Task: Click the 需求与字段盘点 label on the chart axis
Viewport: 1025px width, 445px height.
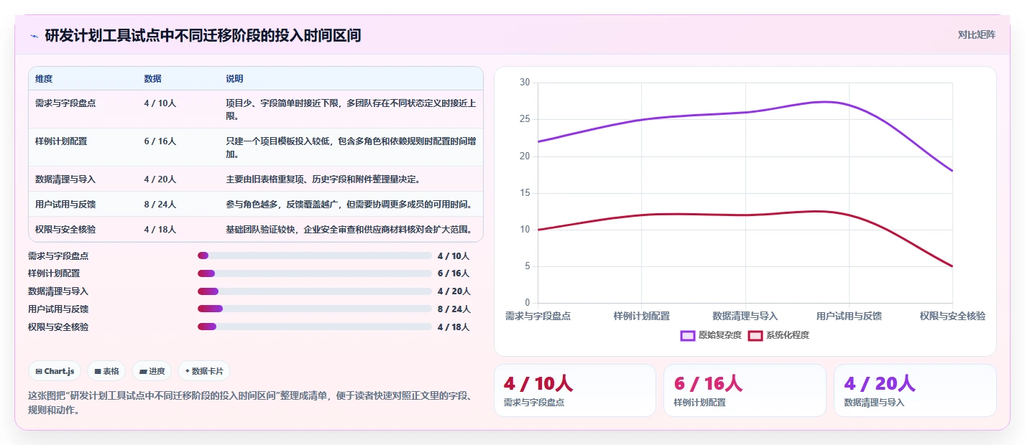Action: point(538,316)
